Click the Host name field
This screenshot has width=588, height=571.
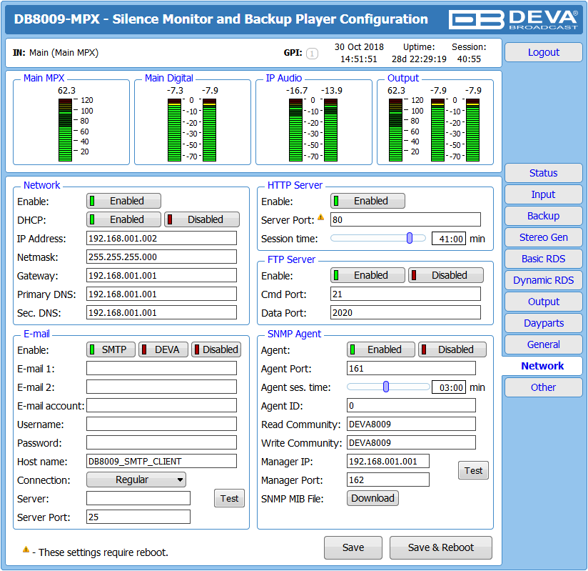tap(161, 462)
